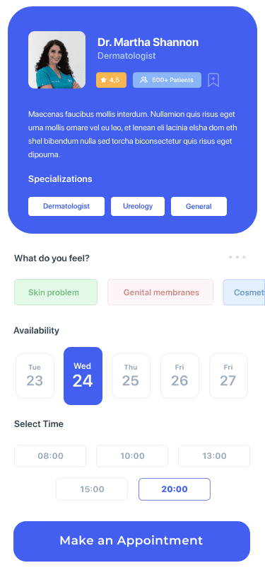Pick Wednesday 24 as appointment date
Viewport: 265px width, 575px height.
(x=83, y=376)
